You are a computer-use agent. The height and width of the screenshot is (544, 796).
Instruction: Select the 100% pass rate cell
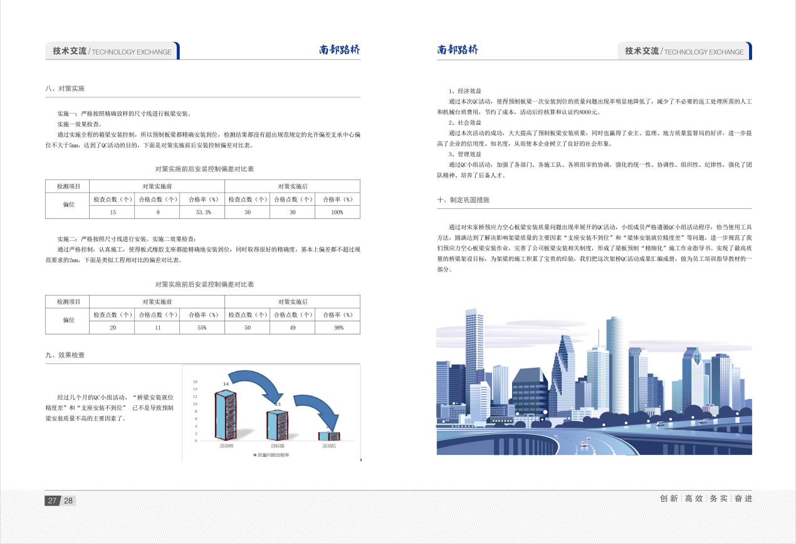point(337,212)
